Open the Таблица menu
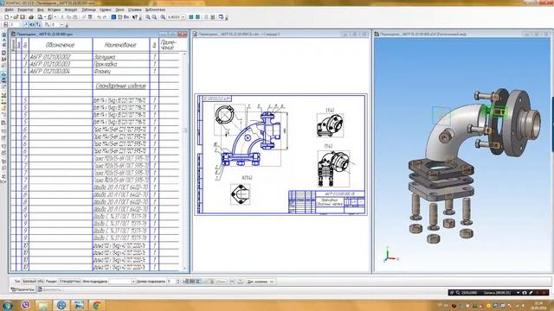 88,10
